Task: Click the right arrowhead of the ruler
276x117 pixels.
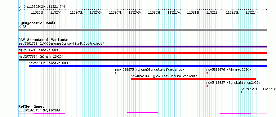Action: 266,10
